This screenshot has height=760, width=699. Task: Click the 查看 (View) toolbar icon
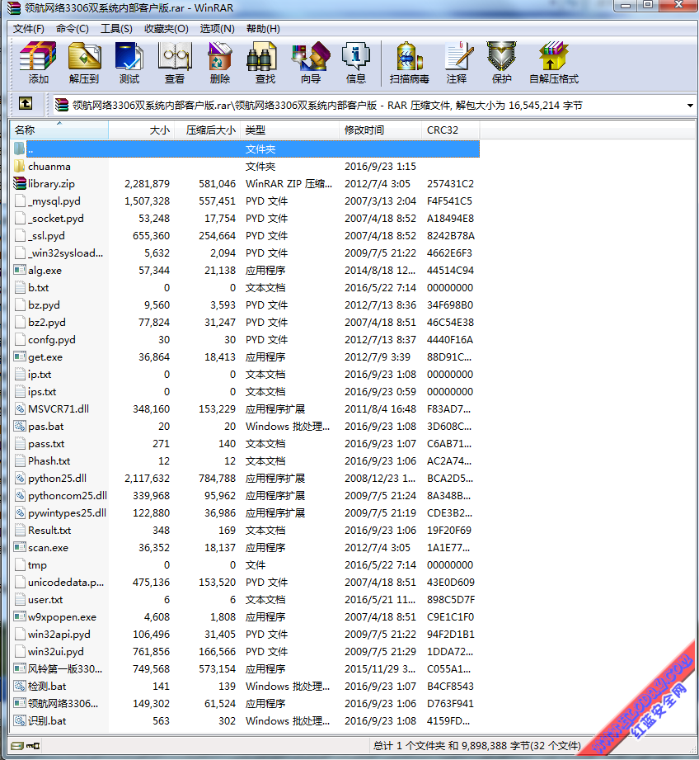click(x=175, y=57)
